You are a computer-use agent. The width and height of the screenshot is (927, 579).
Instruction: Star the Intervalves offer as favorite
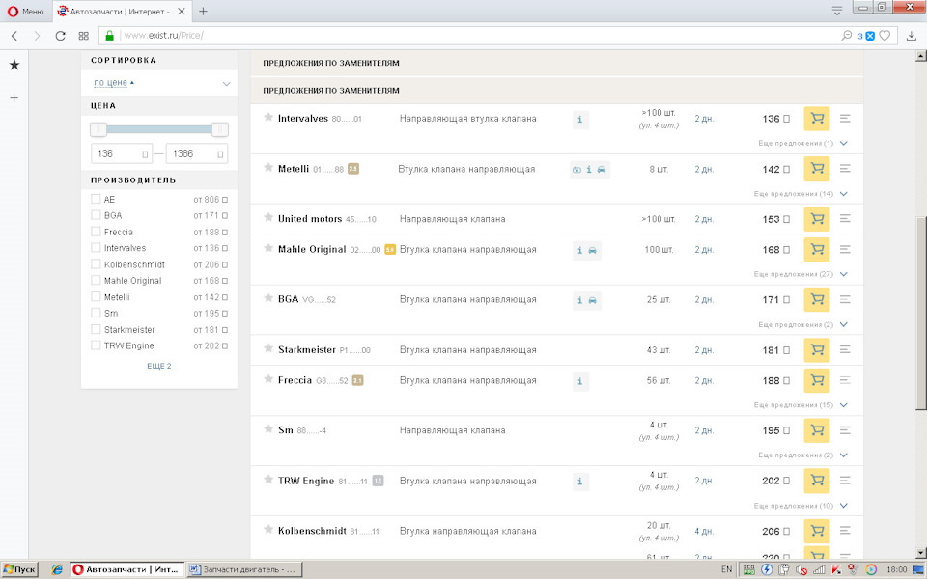(x=268, y=117)
